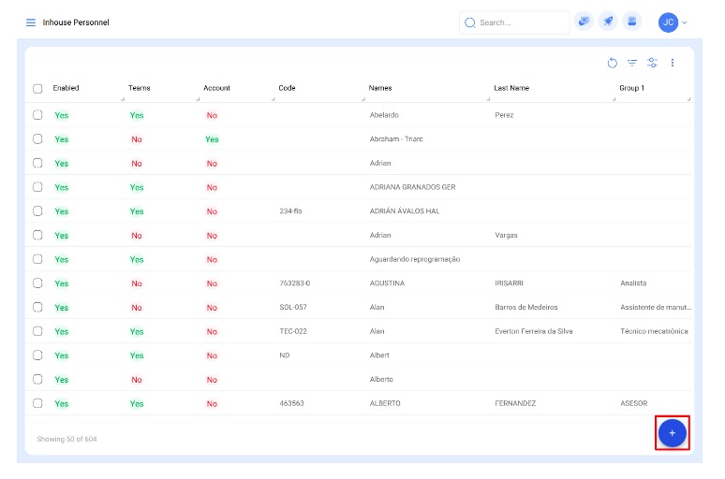Refresh the personnel list
This screenshot has width=725, height=479.
[x=612, y=63]
